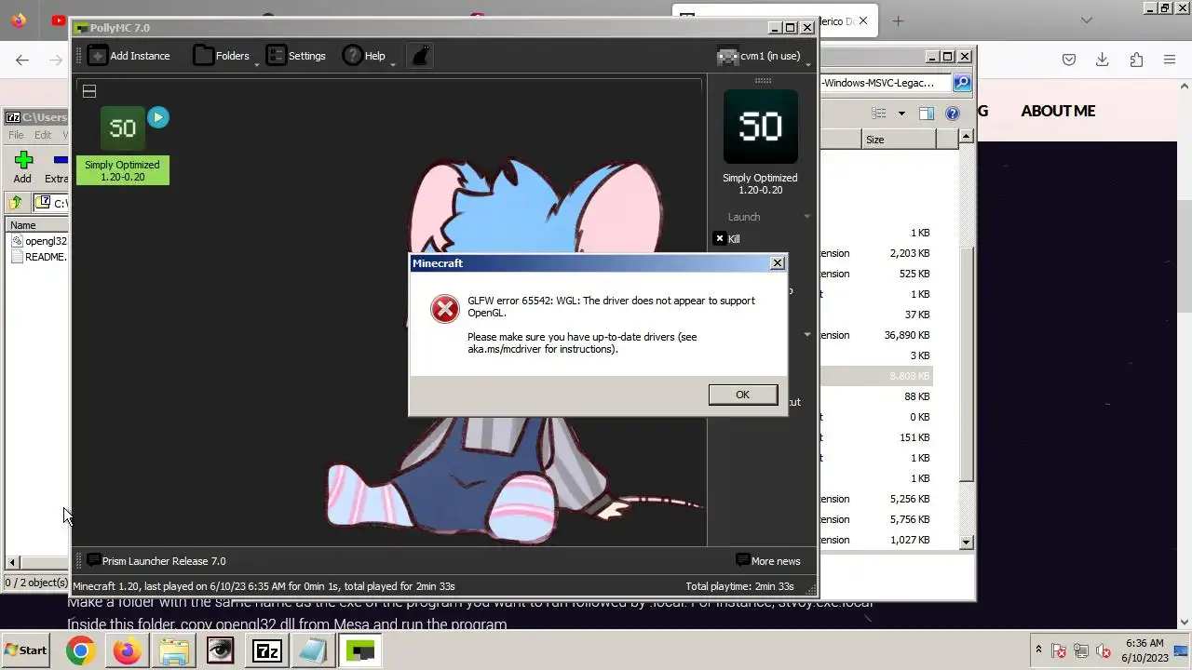Viewport: 1192px width, 670px height.
Task: Click the muted volume tray icon
Action: [x=1104, y=651]
